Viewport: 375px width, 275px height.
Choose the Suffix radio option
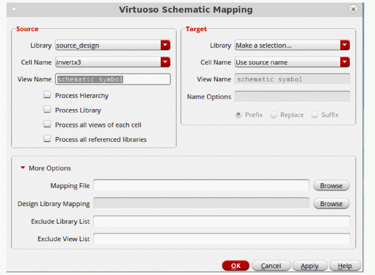pos(315,115)
